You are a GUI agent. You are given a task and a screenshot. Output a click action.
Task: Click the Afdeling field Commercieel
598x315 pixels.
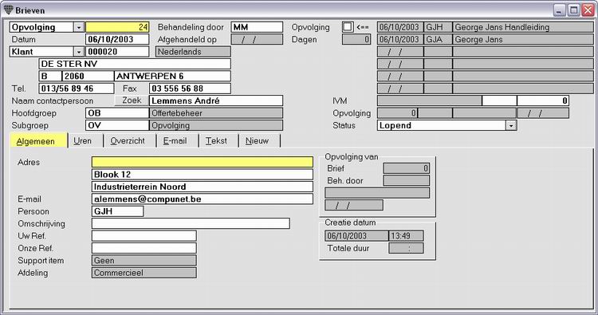[144, 273]
